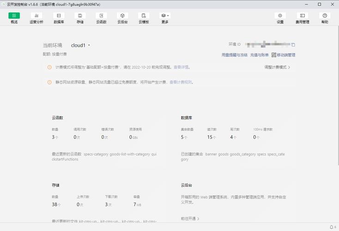Open the cloud1 environment dropdown

81,45
